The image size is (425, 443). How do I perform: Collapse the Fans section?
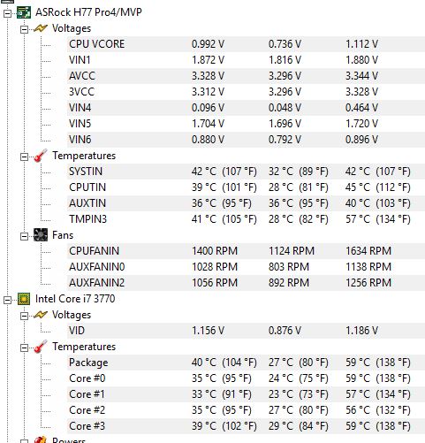[24, 236]
